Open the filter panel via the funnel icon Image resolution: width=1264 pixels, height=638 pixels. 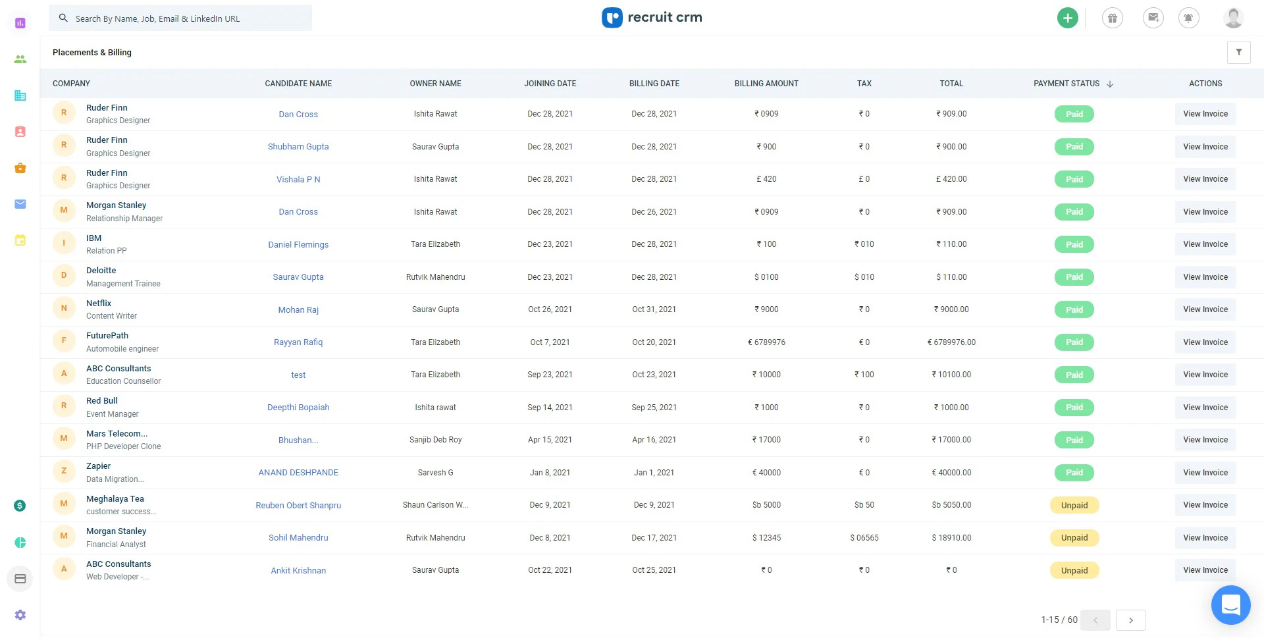click(1239, 52)
